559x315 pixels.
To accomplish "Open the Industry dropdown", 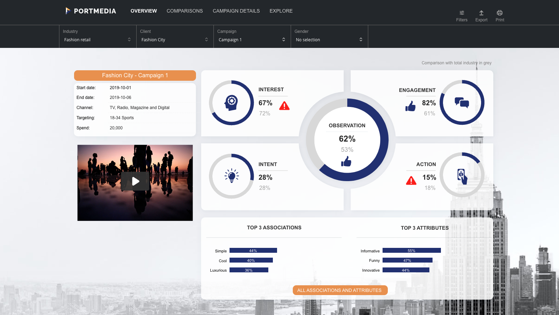I will 97,40.
